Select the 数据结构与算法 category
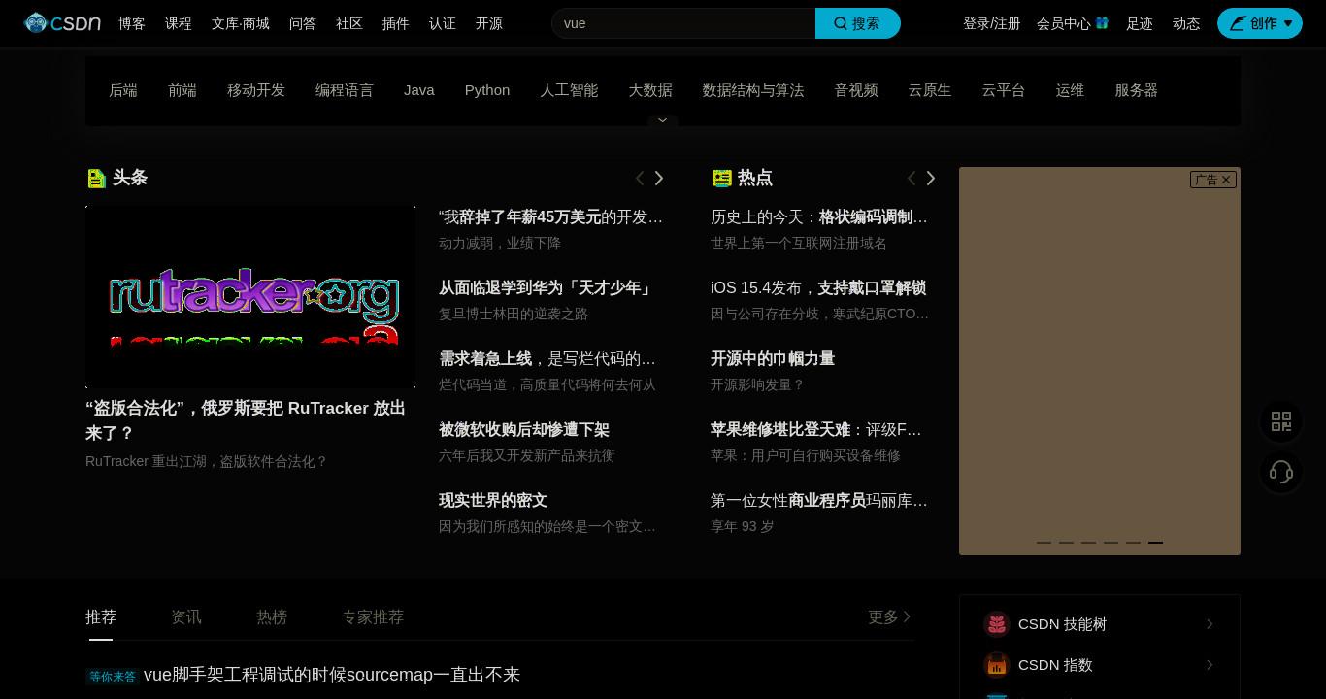 [753, 90]
